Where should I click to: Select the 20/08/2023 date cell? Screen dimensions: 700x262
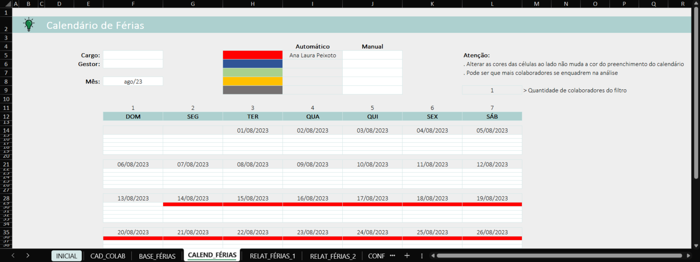(133, 232)
